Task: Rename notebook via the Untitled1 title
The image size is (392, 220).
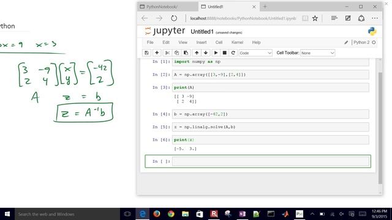Action: (x=202, y=32)
